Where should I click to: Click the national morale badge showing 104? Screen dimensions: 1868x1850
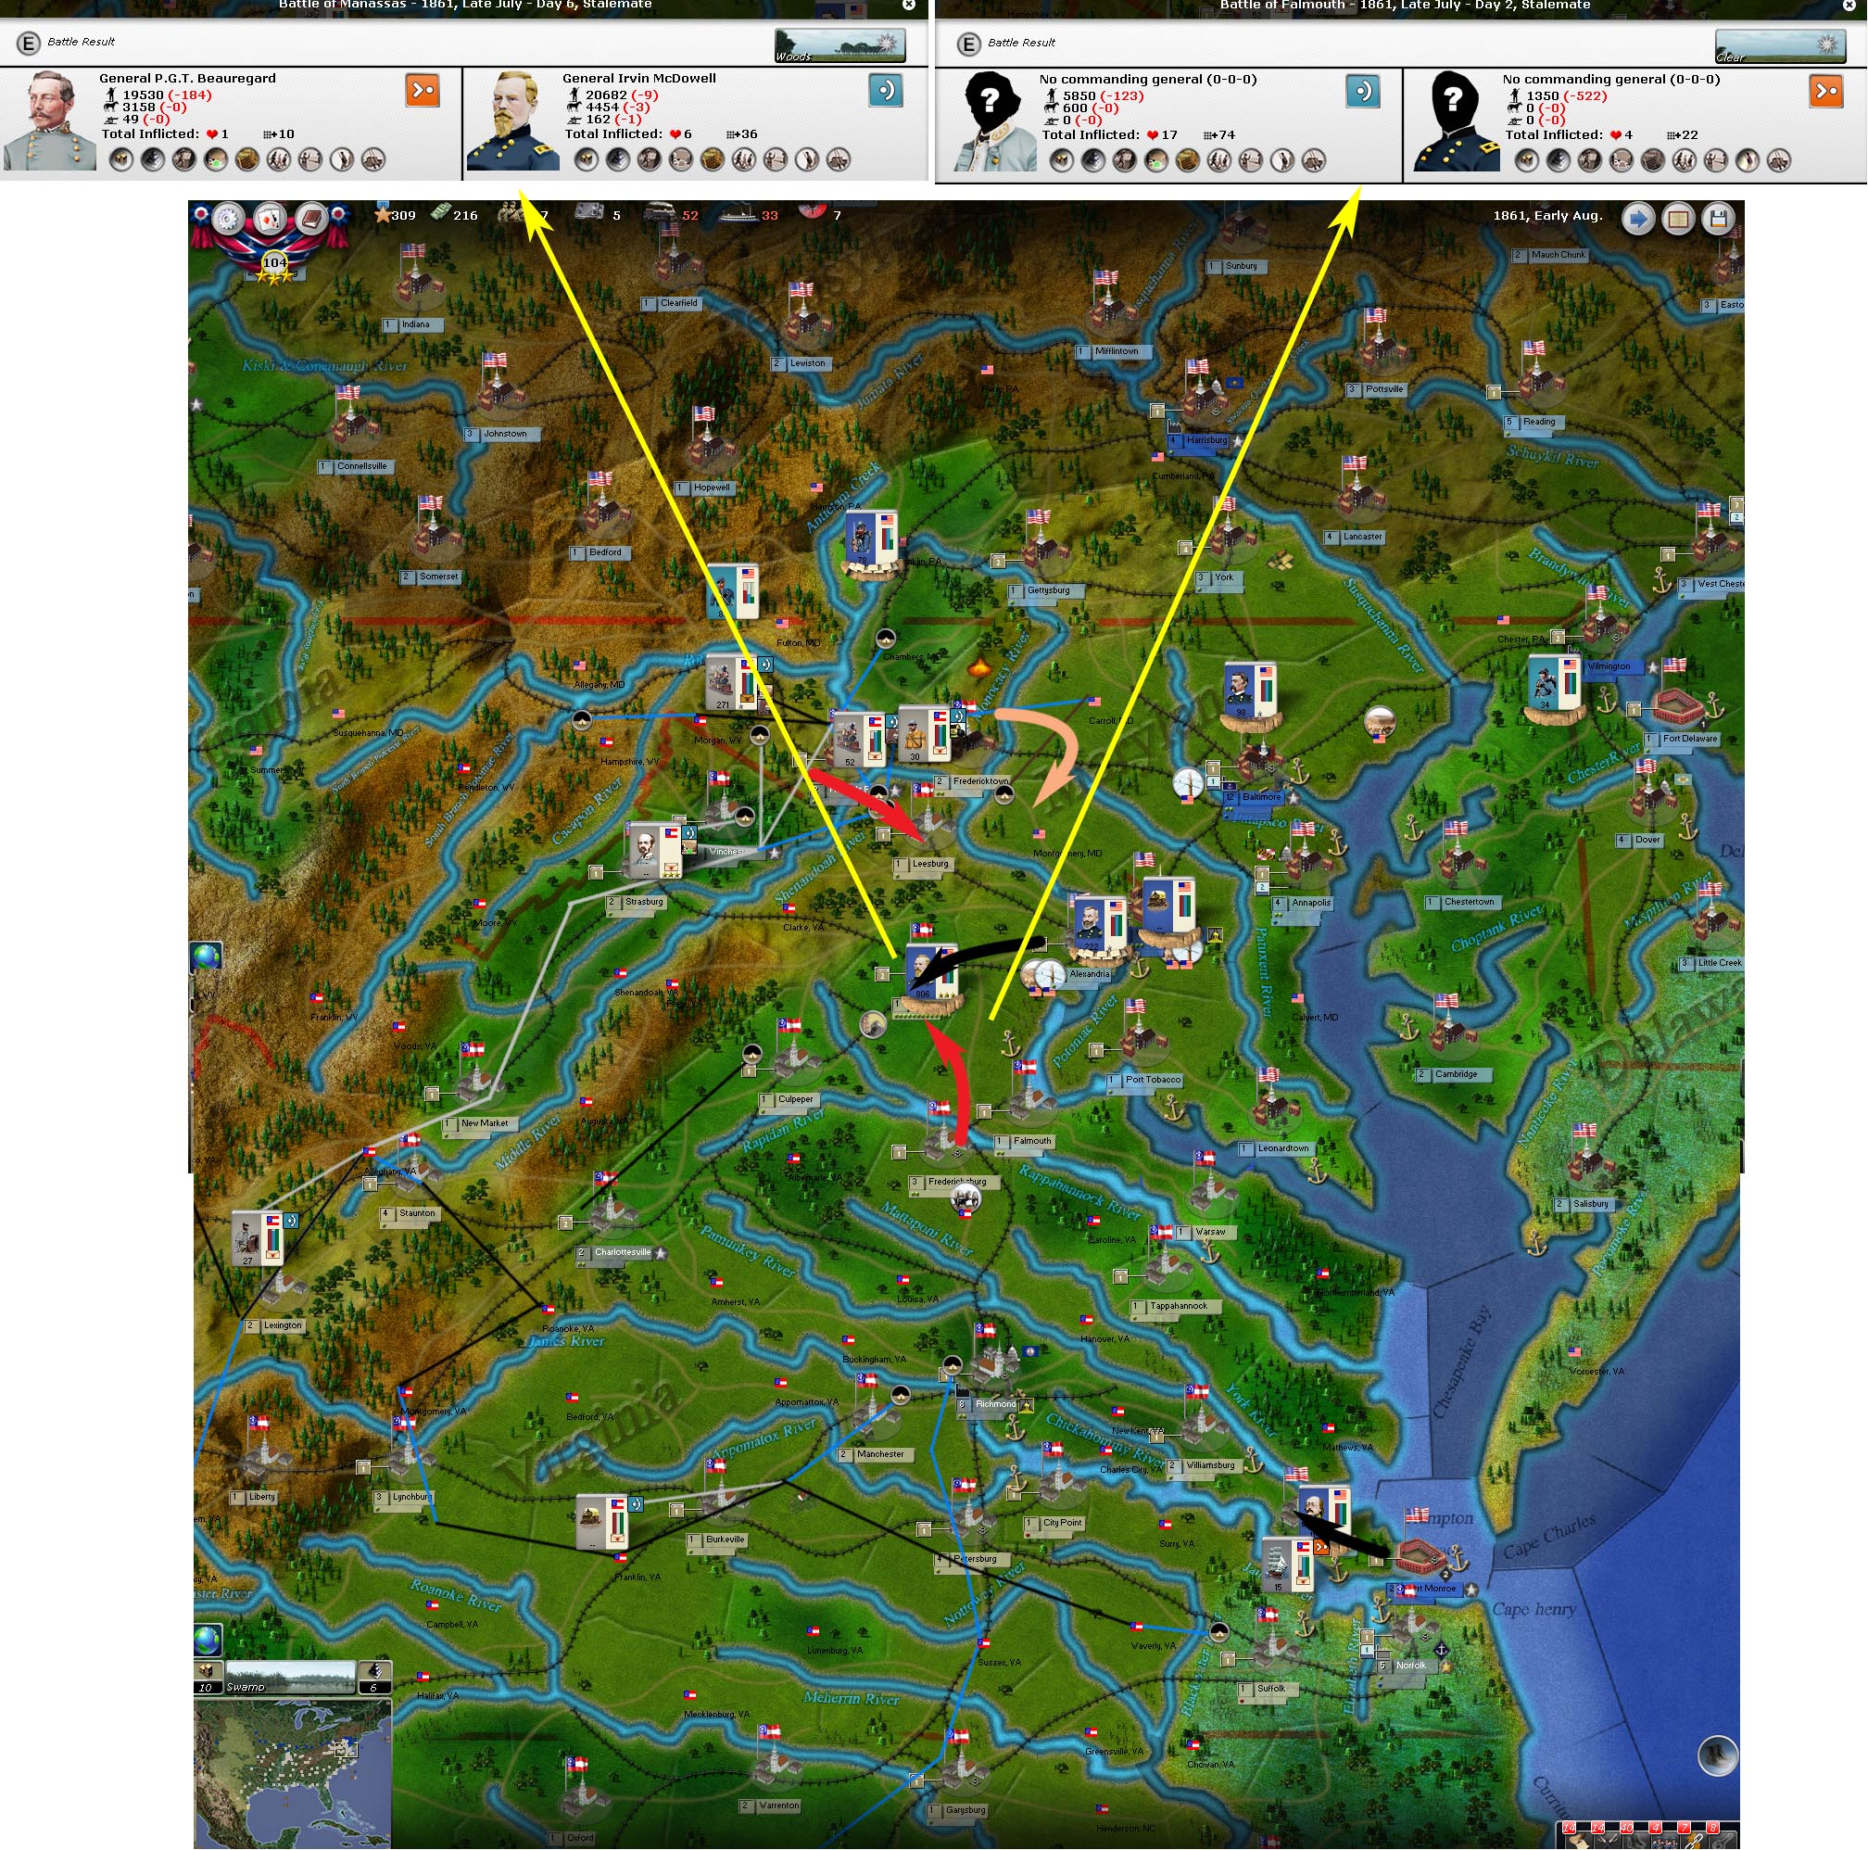pyautogui.click(x=274, y=263)
